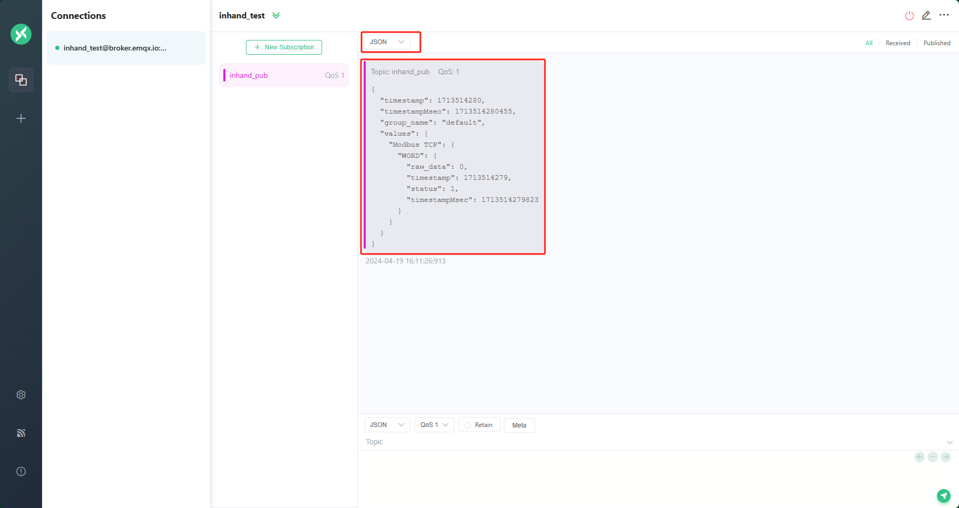Open the Connections page icon in sidebar
The height and width of the screenshot is (508, 959).
pos(21,80)
